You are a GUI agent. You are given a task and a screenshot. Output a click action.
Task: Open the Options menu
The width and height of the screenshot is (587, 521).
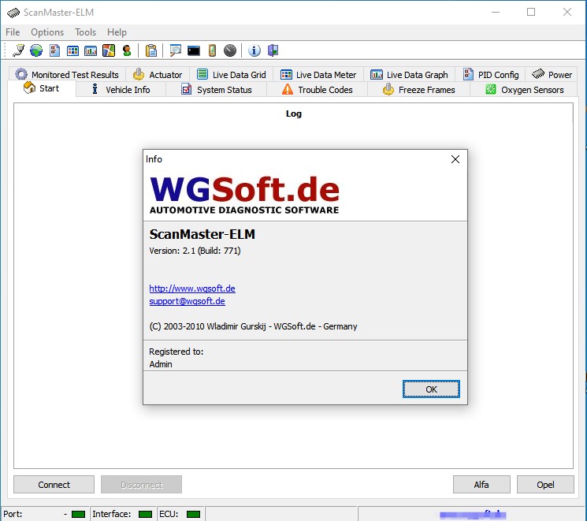47,32
